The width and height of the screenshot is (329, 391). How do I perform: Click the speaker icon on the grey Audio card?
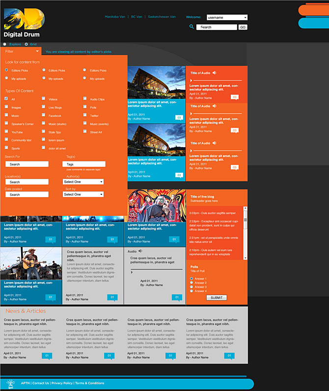click(x=140, y=251)
